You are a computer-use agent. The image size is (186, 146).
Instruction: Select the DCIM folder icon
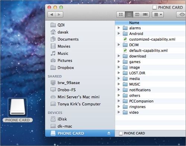[125, 45]
